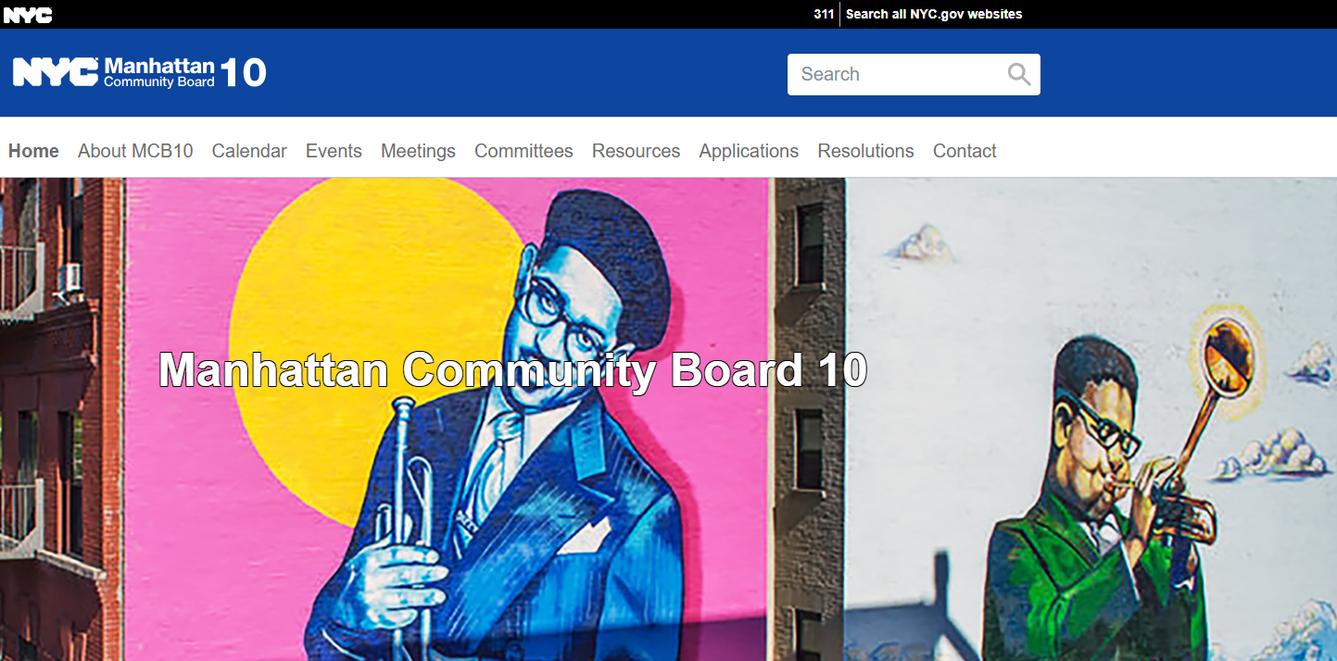Select the NYC Manhattan Community Board 10 logo
Image resolution: width=1337 pixels, height=661 pixels.
[x=137, y=72]
